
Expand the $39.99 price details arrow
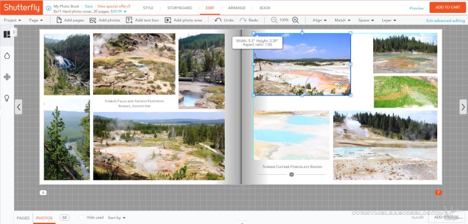[x=125, y=12]
